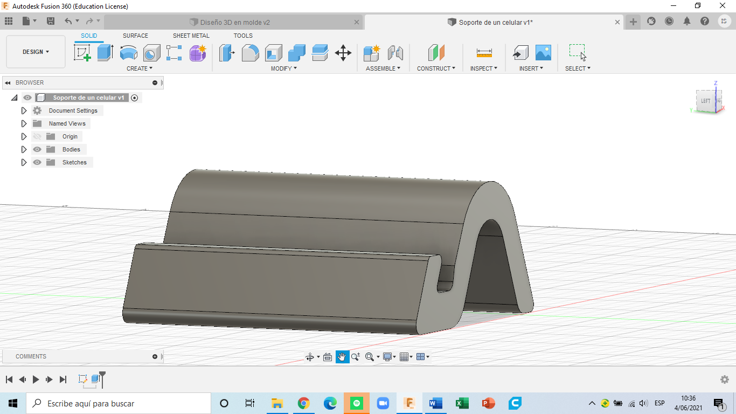Start the Create Form tool

[198, 53]
